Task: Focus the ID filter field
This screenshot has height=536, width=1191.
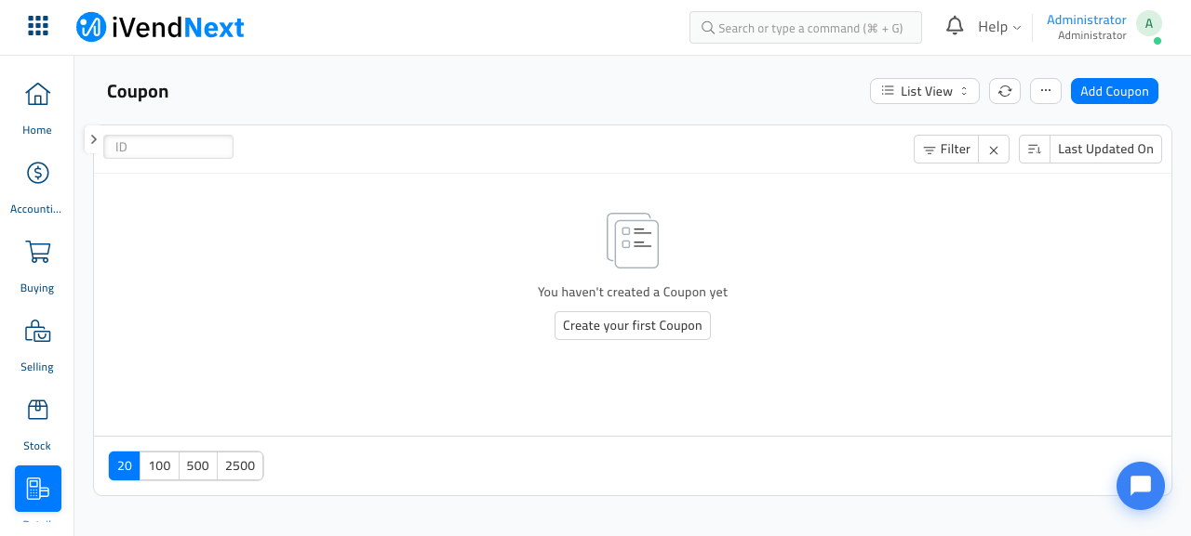Action: click(168, 147)
